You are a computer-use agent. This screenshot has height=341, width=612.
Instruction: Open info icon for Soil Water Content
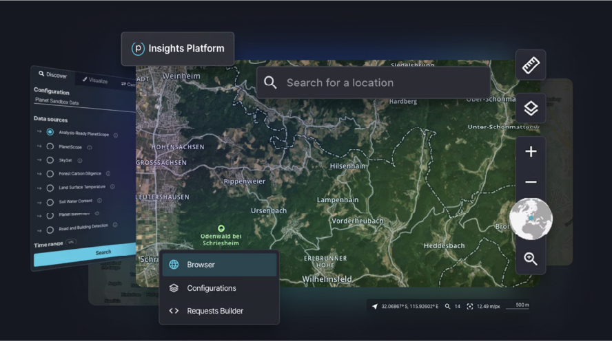(99, 201)
